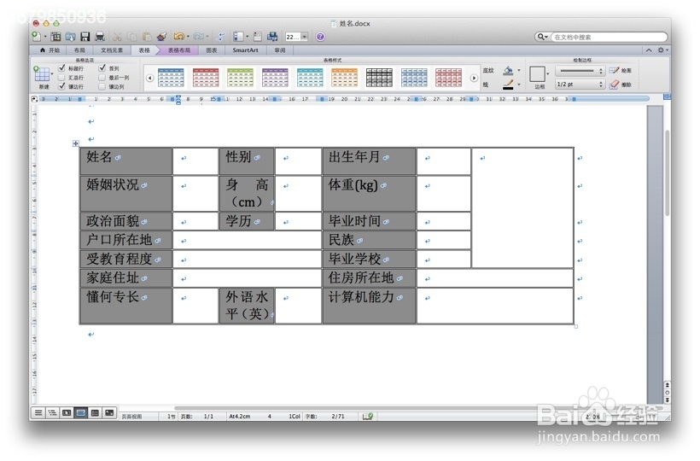Click the Print icon
700x461 pixels.
pyautogui.click(x=100, y=37)
